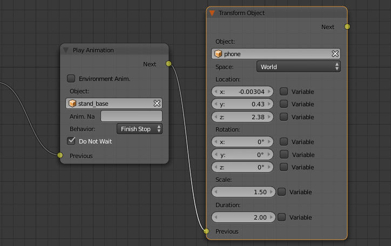Click the Previous input socket of Transform Object
The image size is (391, 246).
(x=206, y=231)
